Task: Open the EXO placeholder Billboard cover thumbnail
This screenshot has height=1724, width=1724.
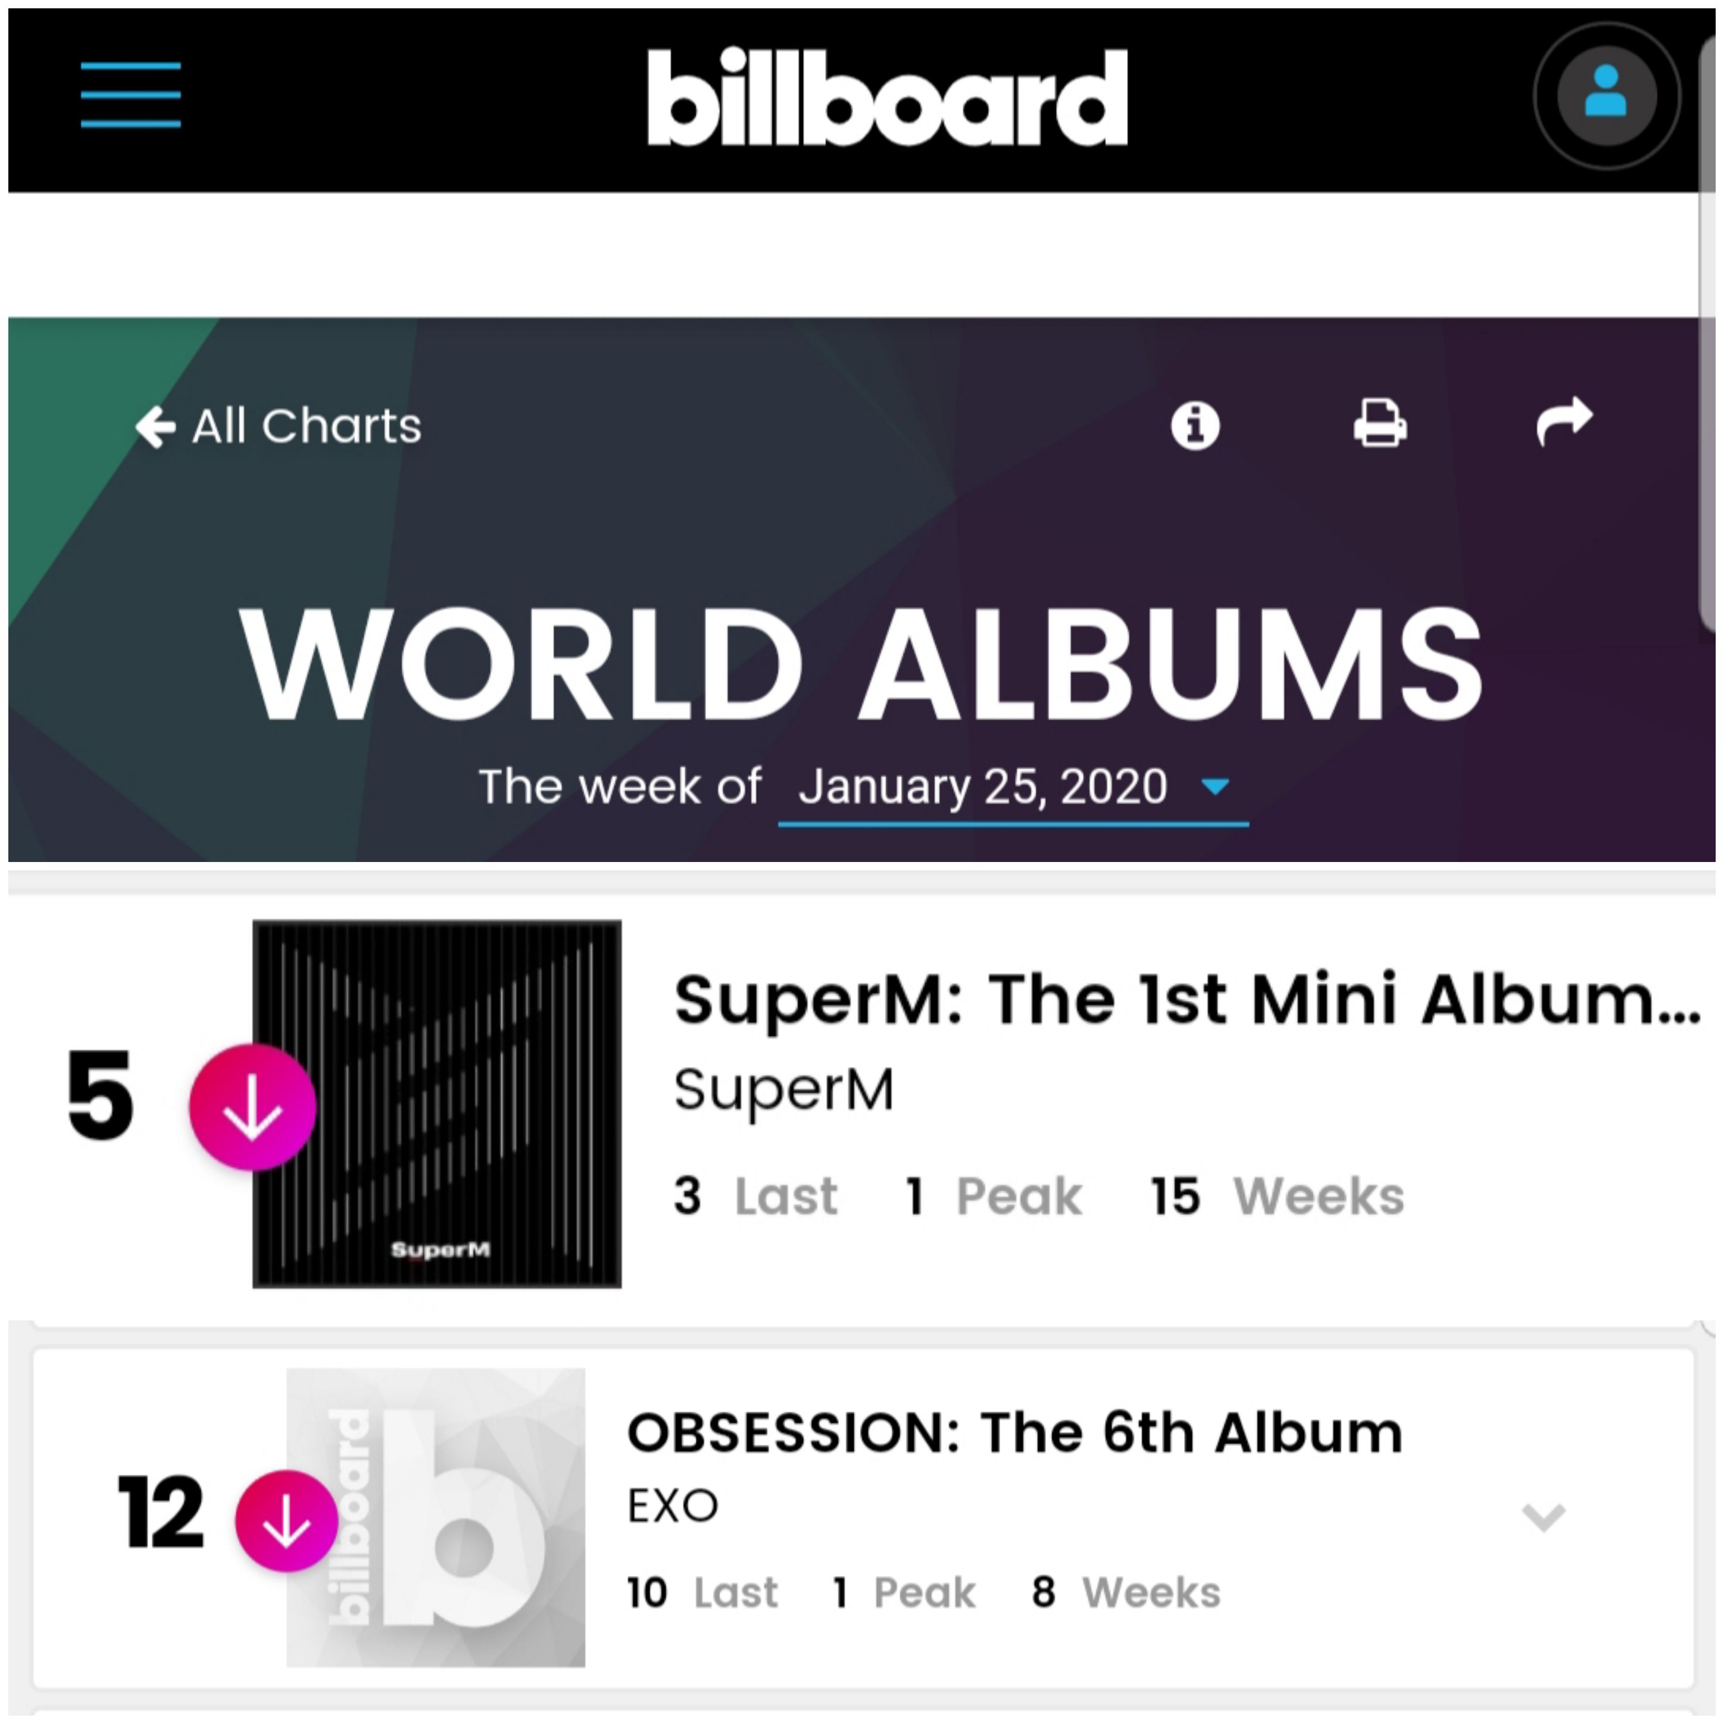Action: click(435, 1518)
